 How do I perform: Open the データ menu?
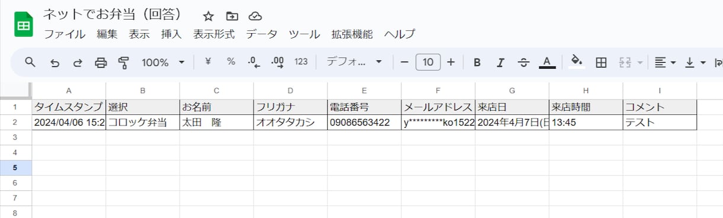[262, 34]
